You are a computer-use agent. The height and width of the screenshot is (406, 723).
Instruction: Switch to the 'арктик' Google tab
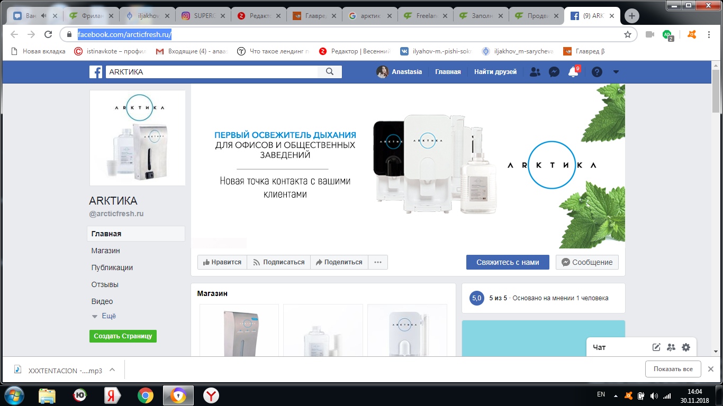coord(370,16)
